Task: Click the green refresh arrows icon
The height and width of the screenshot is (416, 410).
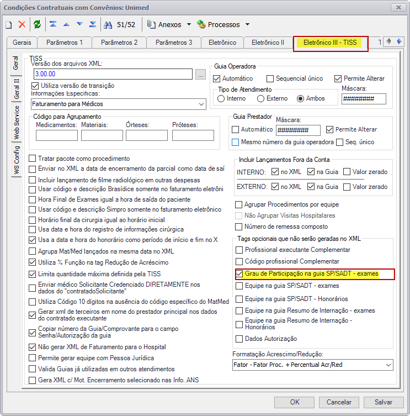Action: coord(37,24)
